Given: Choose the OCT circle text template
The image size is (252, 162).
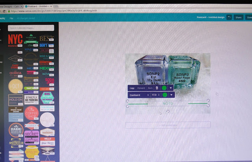Looking at the screenshot, I should click(15, 86).
